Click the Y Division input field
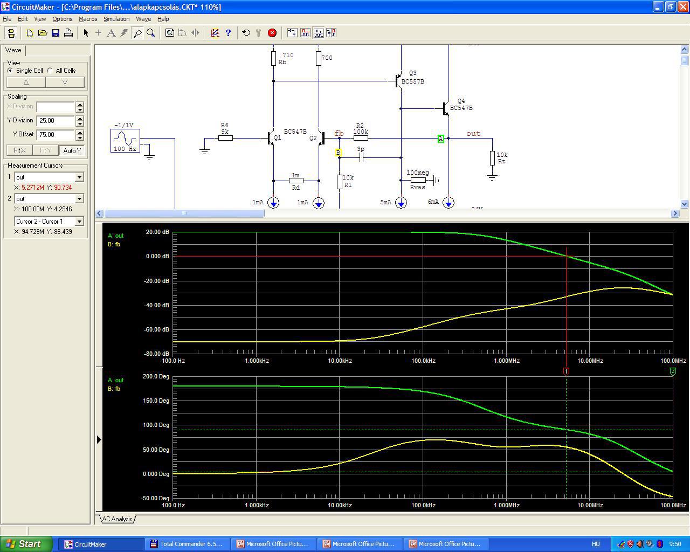This screenshot has height=552, width=690. pyautogui.click(x=56, y=121)
